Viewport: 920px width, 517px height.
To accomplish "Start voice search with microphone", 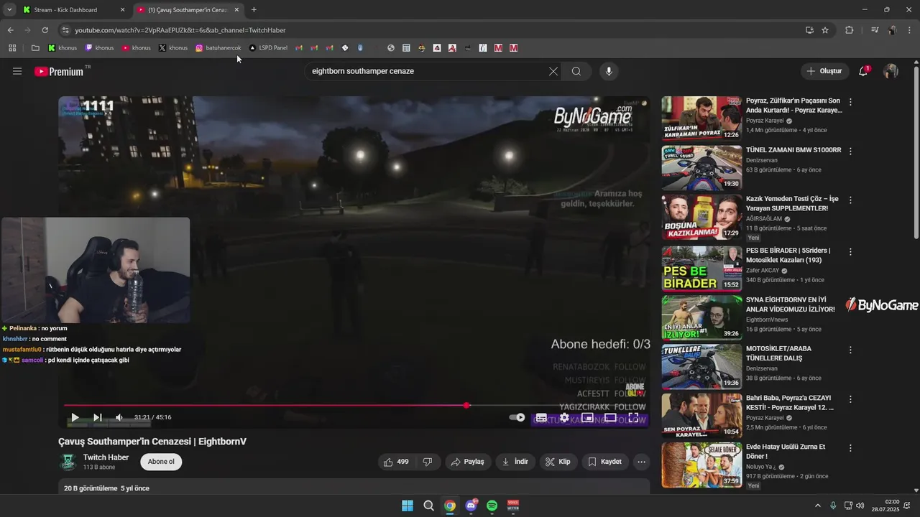I will click(x=609, y=71).
